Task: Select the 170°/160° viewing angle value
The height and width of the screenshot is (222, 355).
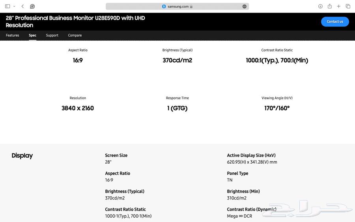Action: (x=277, y=108)
